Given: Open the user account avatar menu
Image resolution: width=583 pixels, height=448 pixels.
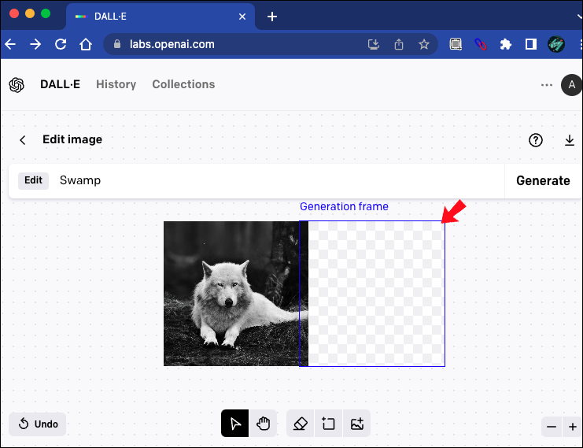Looking at the screenshot, I should click(571, 85).
